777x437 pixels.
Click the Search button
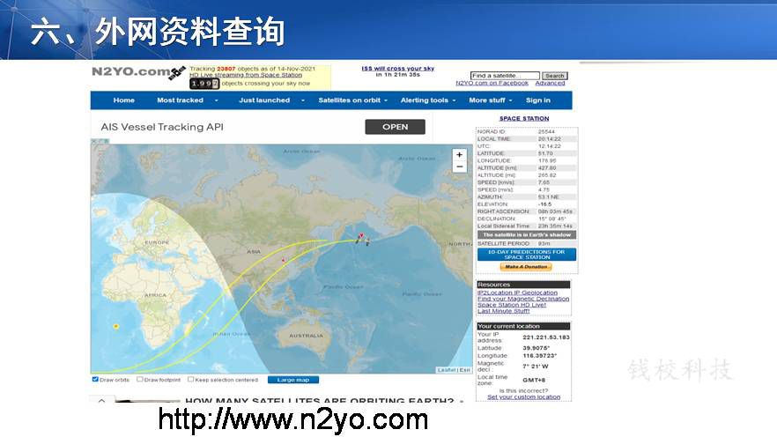coord(554,76)
